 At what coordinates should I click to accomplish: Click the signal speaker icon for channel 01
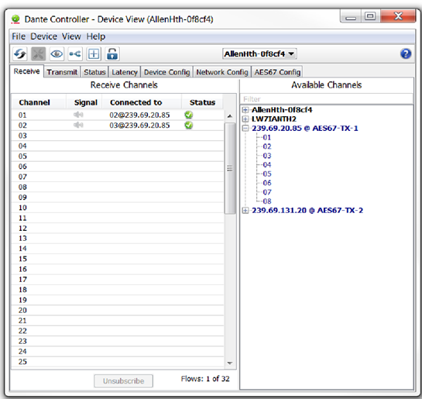tap(78, 115)
